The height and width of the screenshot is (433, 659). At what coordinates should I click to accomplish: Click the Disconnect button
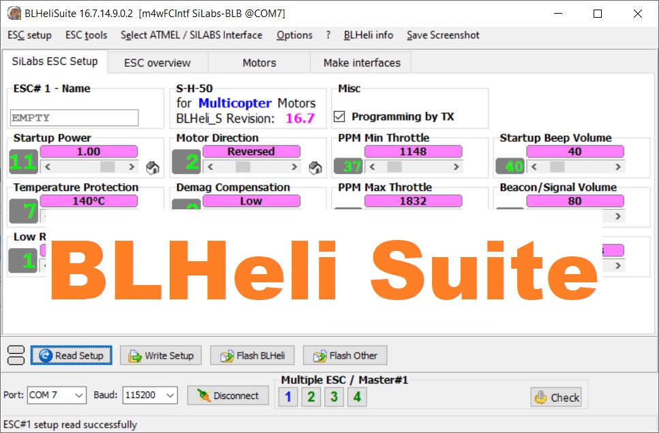pos(228,395)
